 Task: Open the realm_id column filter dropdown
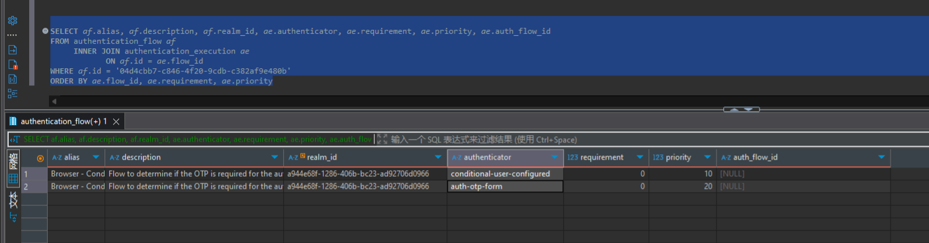click(437, 158)
